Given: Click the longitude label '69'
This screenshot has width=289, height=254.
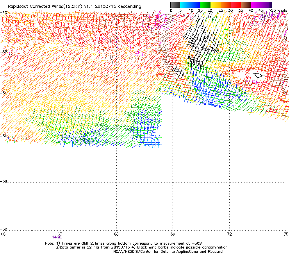Looking at the screenshot, I should pyautogui.click(x=173, y=234).
